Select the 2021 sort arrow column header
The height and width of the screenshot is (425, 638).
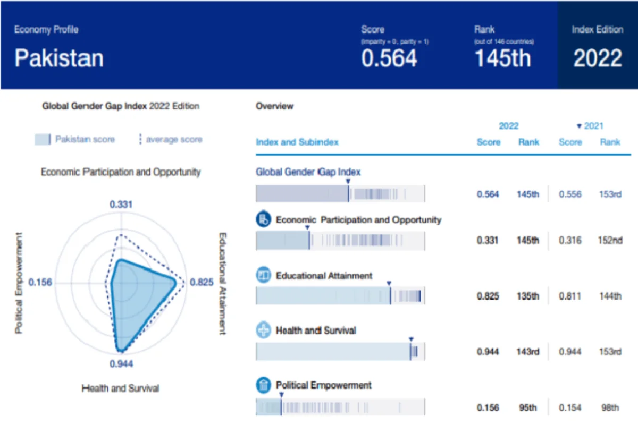point(590,126)
